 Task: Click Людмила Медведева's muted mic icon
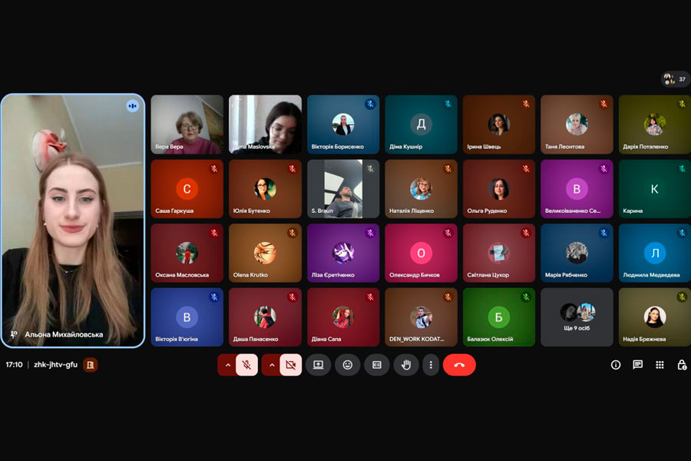683,233
